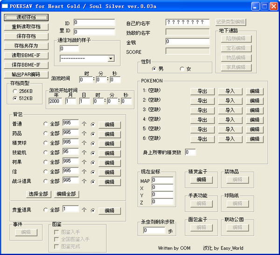Click 编辑 for 树果 bag pocket
280x255 pixels.
(110, 163)
